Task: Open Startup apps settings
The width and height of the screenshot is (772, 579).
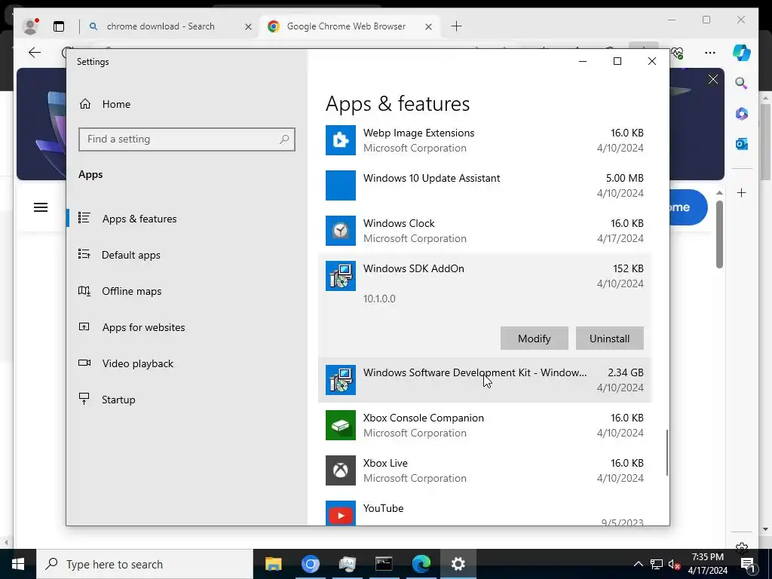Action: click(118, 400)
